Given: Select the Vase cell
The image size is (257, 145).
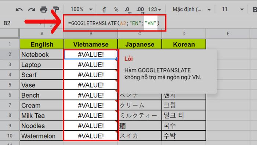Looking at the screenshot, I should coord(42,85).
